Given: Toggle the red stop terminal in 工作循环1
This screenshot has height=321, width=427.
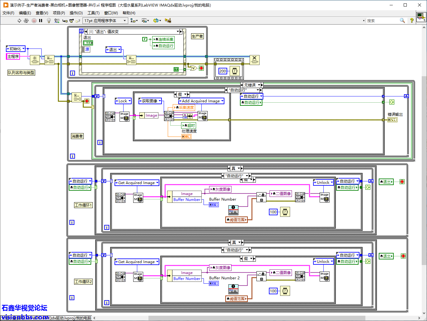Looking at the screenshot, I should (402, 182).
